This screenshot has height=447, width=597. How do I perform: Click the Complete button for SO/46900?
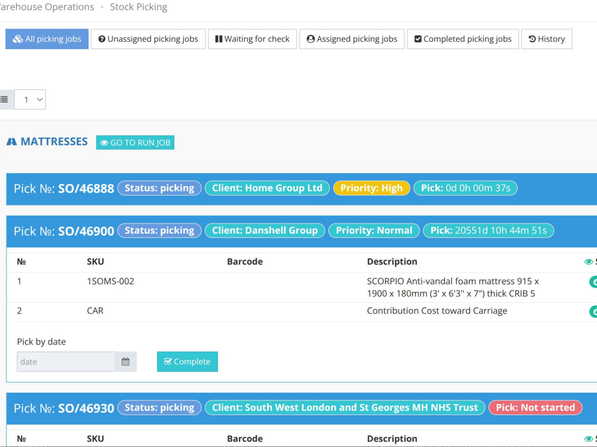(x=187, y=362)
